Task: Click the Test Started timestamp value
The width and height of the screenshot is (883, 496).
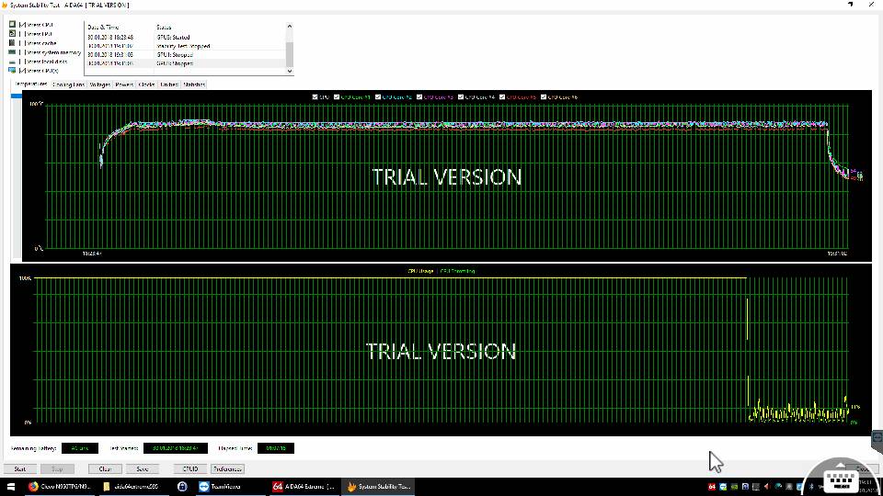Action: click(x=176, y=448)
